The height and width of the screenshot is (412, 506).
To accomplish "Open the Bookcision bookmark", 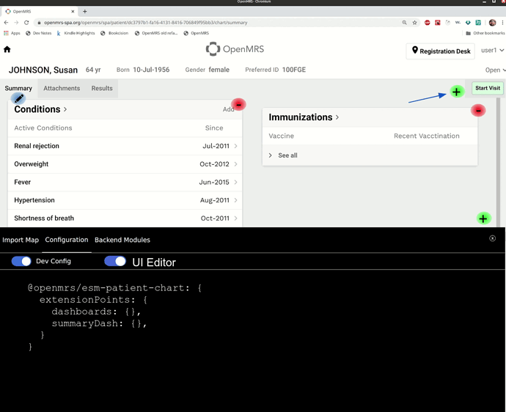I will [x=114, y=33].
